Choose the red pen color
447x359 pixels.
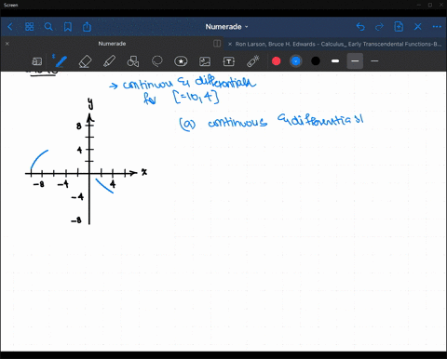(x=277, y=61)
